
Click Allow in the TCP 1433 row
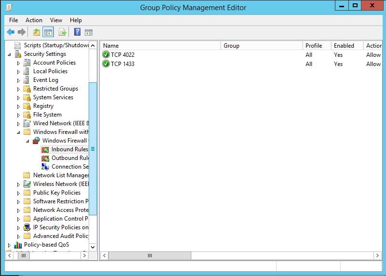coord(373,64)
